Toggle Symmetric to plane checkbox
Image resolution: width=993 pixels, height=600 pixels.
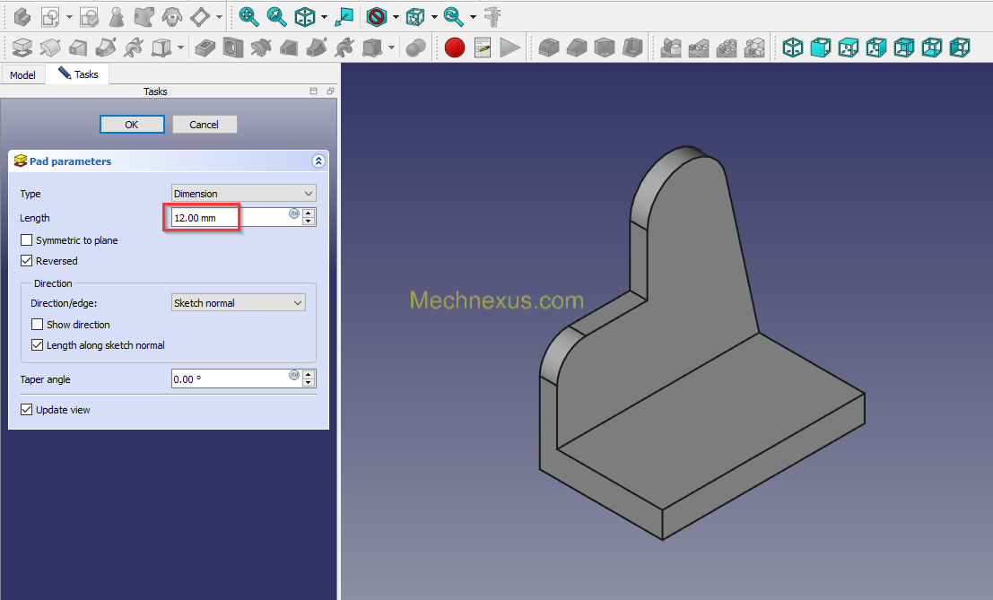point(27,240)
